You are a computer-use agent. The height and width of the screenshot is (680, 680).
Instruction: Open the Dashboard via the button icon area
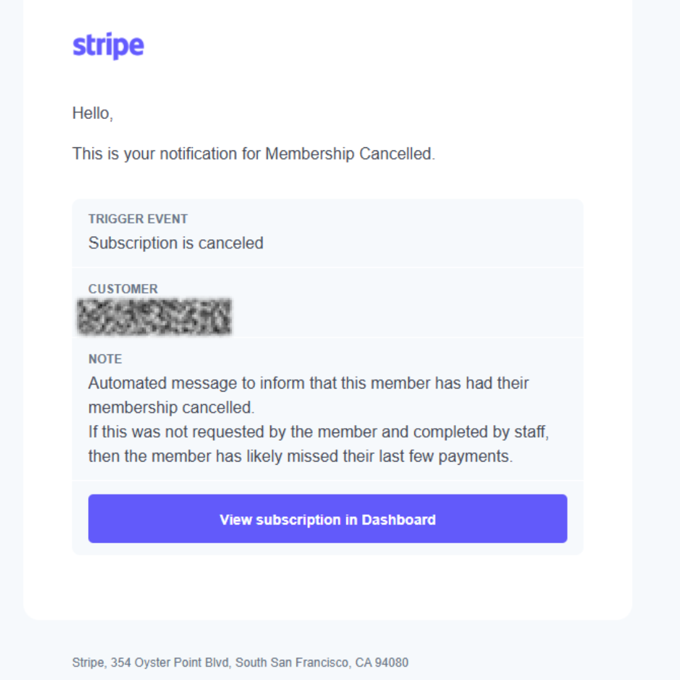327,519
